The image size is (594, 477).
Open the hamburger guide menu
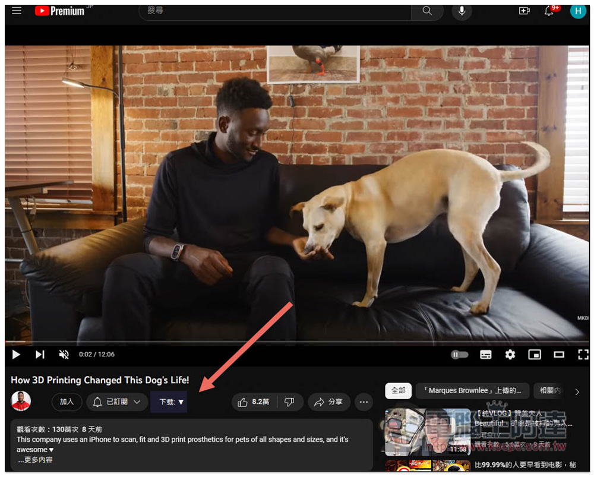coord(16,11)
